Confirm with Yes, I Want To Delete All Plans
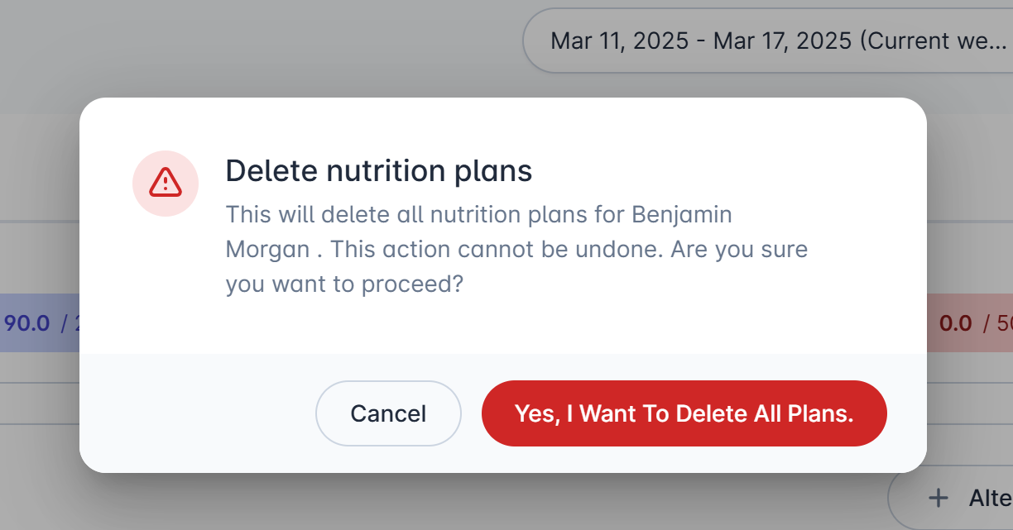The image size is (1013, 530). tap(684, 413)
